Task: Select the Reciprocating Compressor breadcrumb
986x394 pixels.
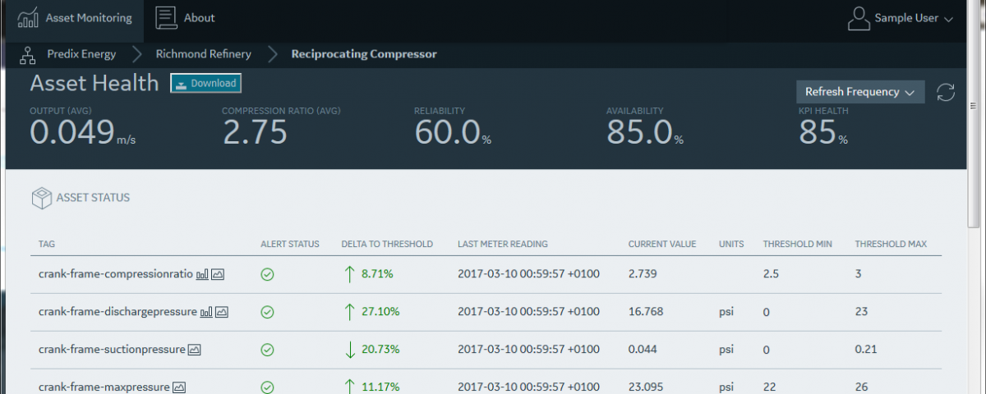Action: (x=364, y=54)
